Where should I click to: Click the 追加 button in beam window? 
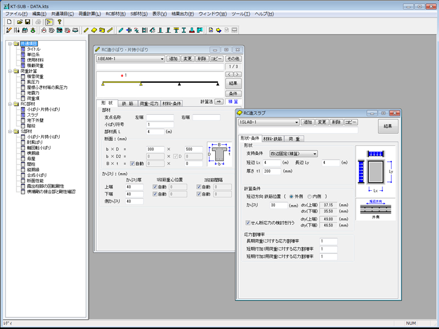[x=173, y=59]
